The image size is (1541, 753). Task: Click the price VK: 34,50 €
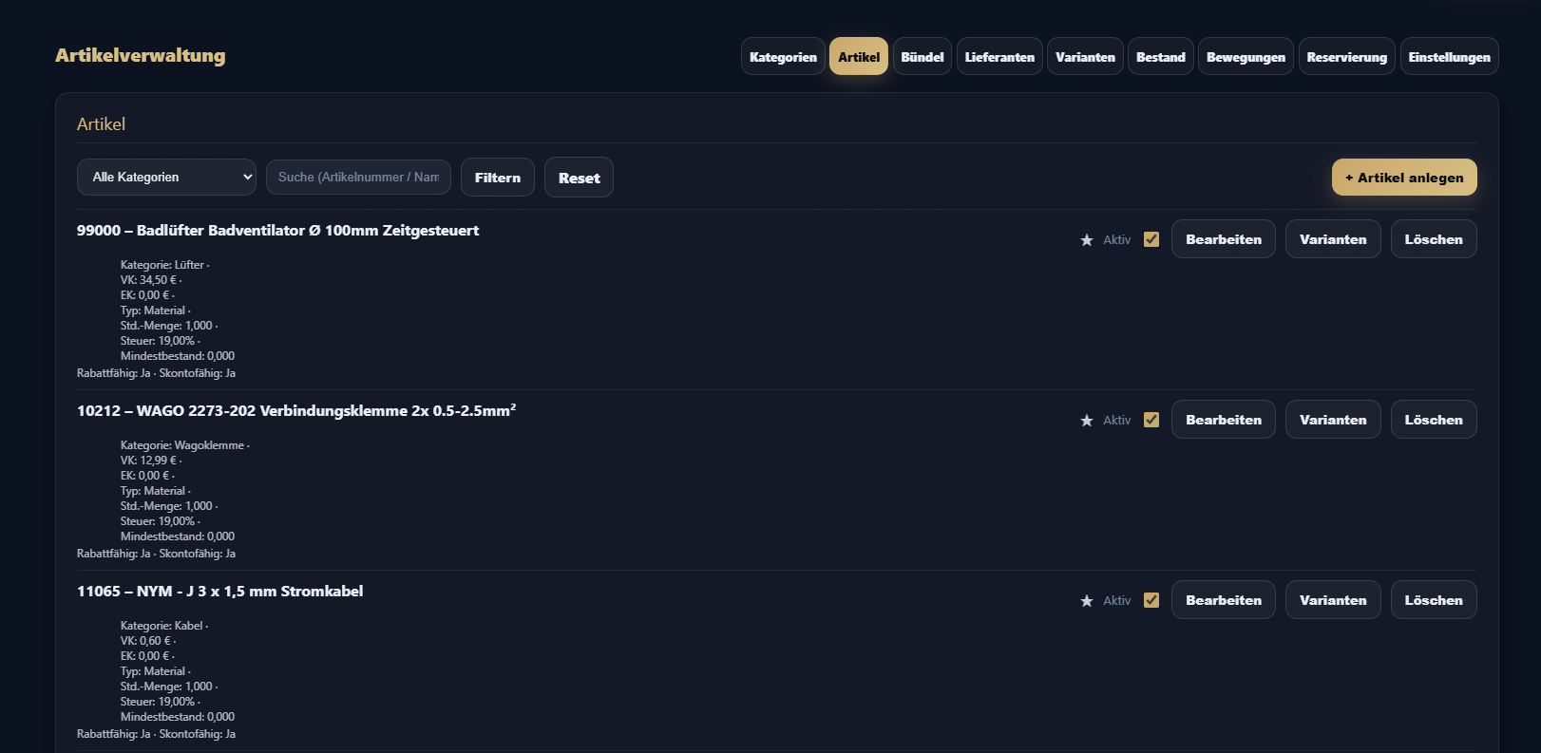pos(149,280)
